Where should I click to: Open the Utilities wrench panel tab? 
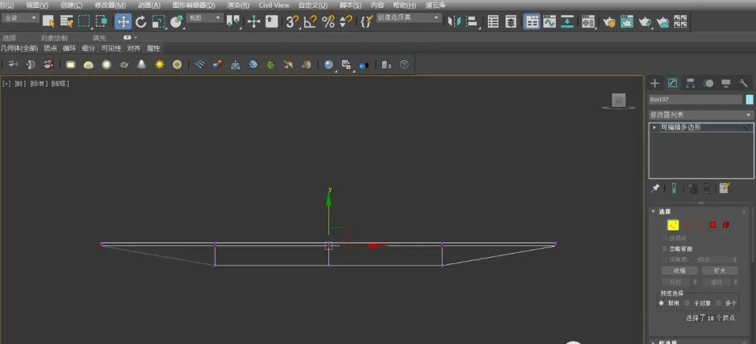743,83
